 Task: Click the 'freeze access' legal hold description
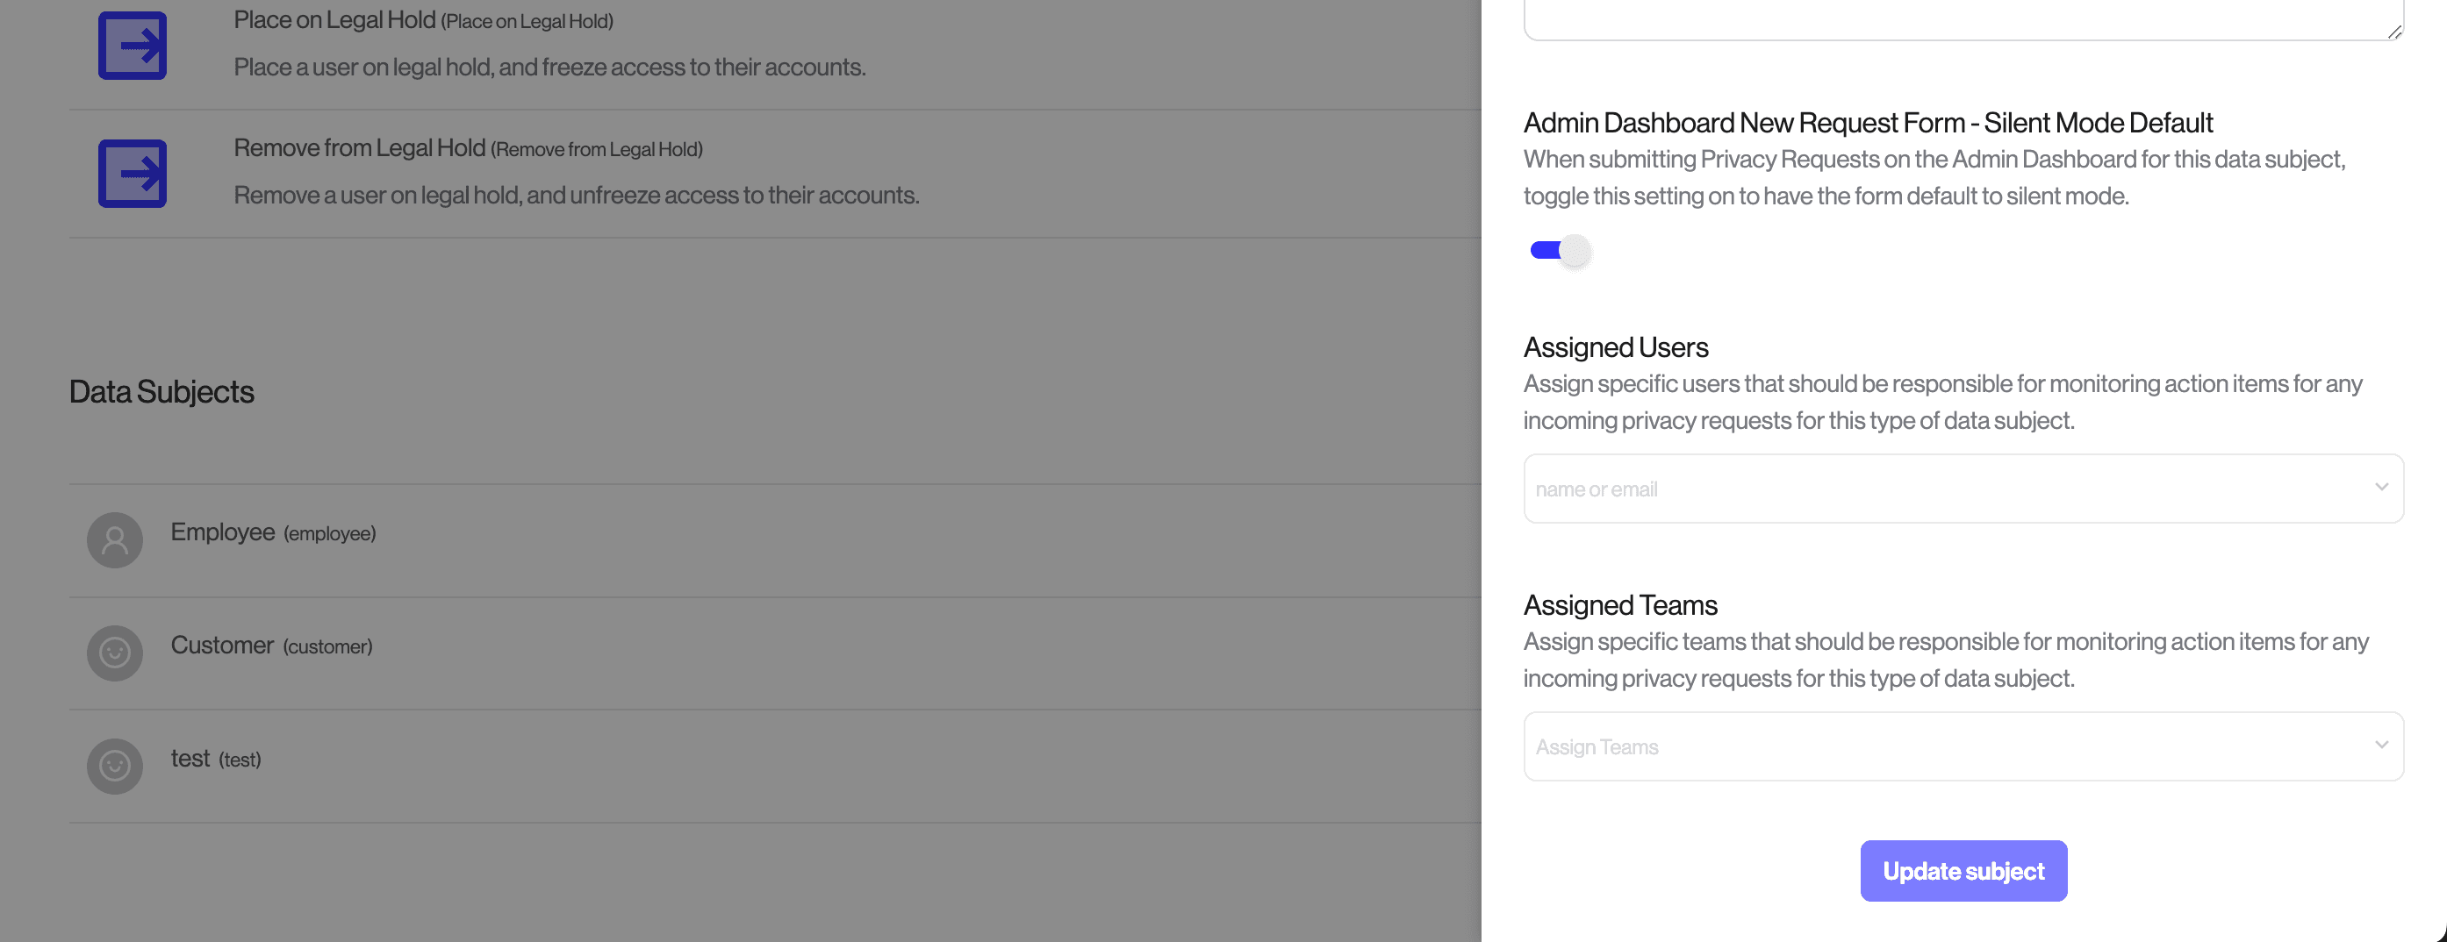[549, 68]
